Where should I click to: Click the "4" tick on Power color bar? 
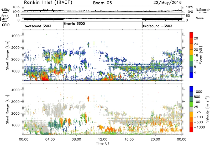click(x=195, y=72)
